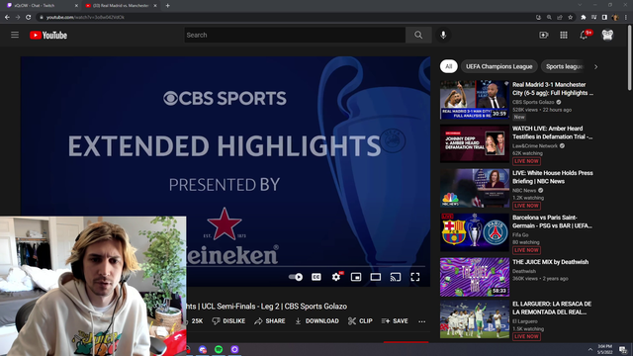Bookmark this page with star icon

[x=571, y=18]
